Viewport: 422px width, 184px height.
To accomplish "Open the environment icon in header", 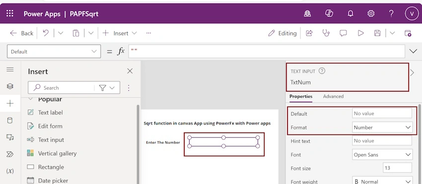I will (307, 13).
